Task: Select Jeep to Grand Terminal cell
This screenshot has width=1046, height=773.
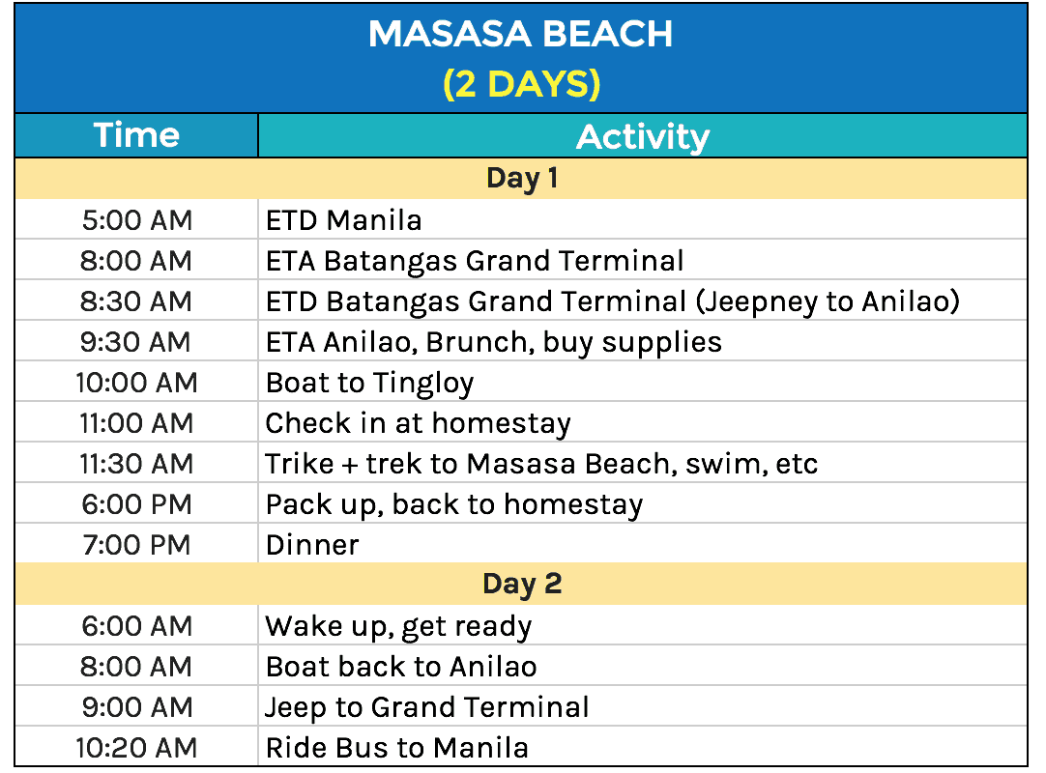Action: (427, 707)
